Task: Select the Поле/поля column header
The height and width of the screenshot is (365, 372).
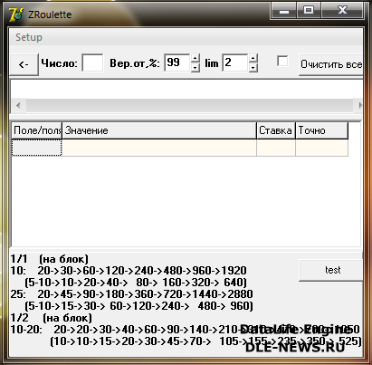Action: pos(37,130)
